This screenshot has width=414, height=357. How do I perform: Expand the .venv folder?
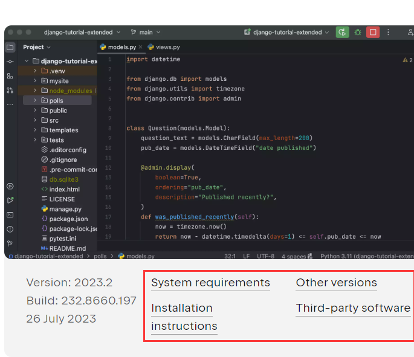[x=35, y=71]
